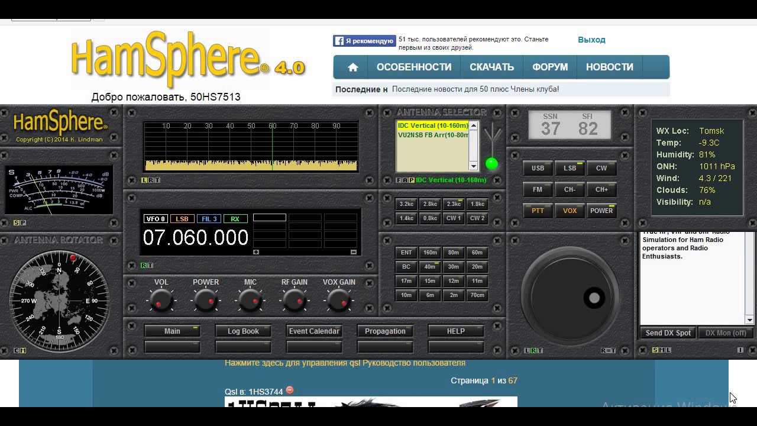
Task: Click the RF GAIN knob
Action: coord(295,302)
